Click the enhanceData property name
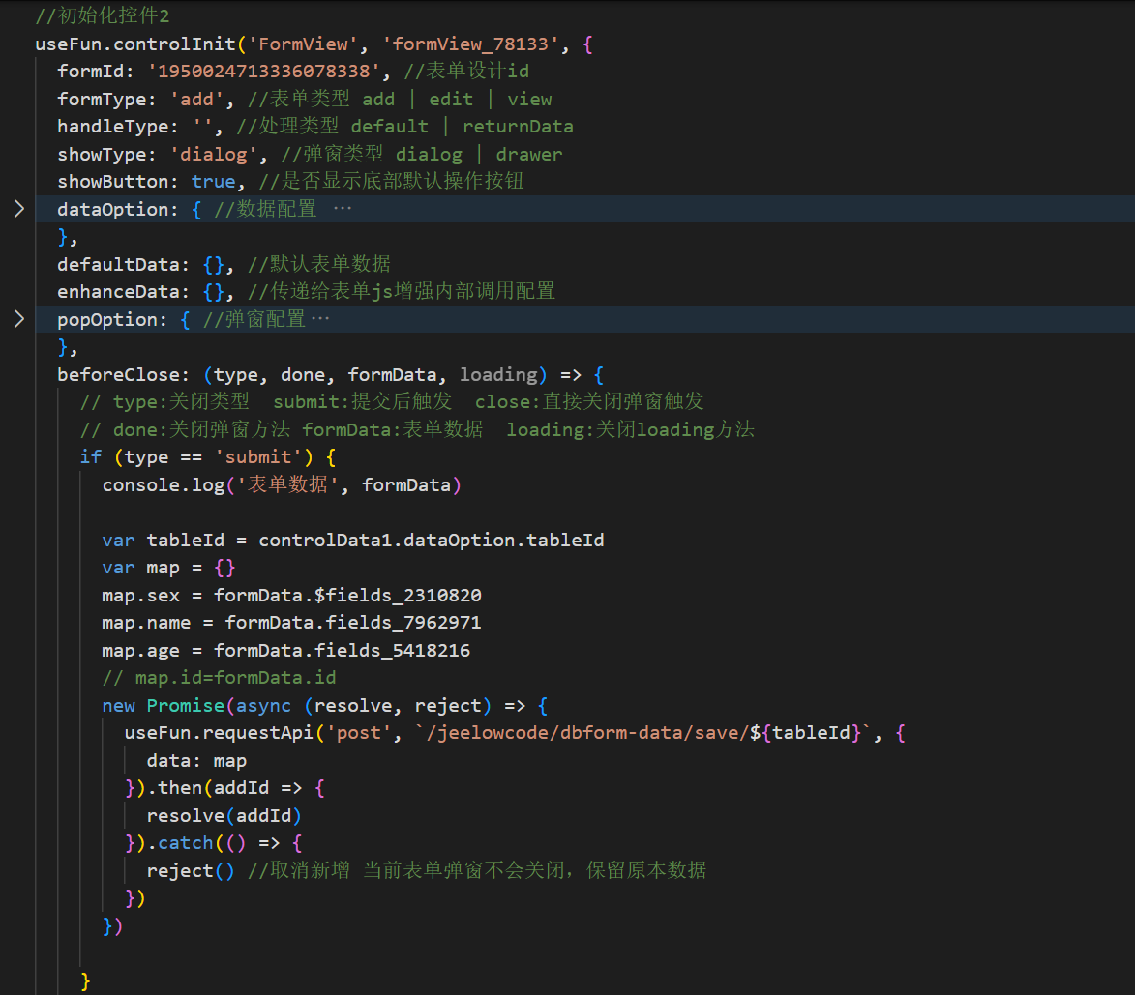Screen dimensions: 1135x995 point(118,291)
